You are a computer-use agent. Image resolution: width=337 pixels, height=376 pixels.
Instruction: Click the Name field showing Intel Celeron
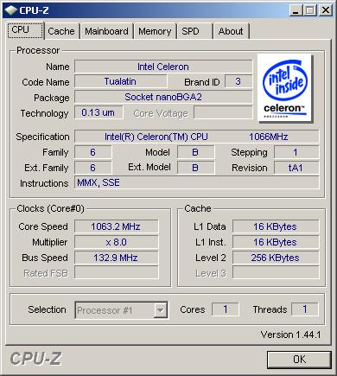(x=163, y=67)
